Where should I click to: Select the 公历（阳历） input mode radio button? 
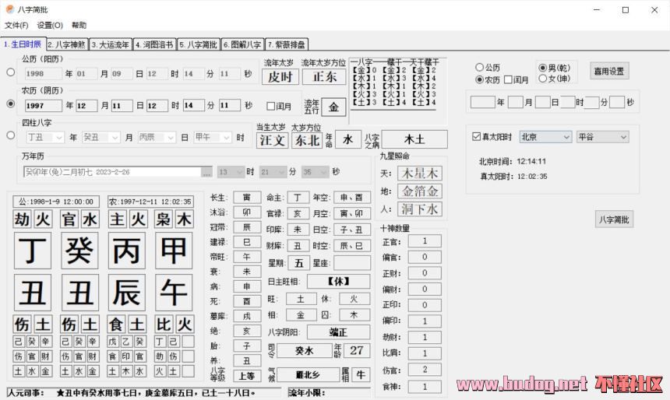pyautogui.click(x=10, y=72)
